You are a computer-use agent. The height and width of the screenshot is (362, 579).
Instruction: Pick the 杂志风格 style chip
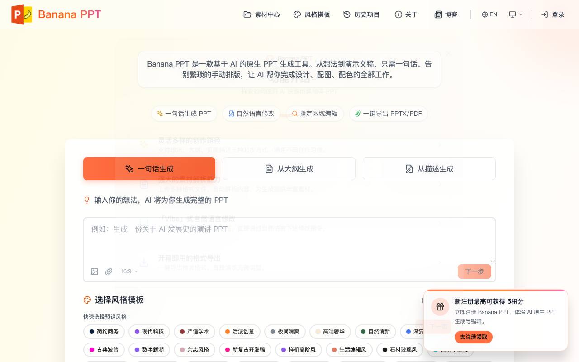[195, 350]
